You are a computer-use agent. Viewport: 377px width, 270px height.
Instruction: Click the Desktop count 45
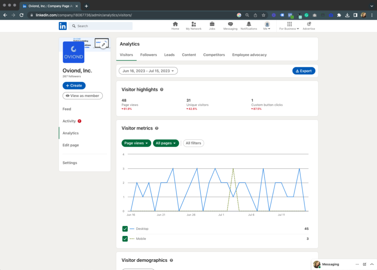click(306, 229)
